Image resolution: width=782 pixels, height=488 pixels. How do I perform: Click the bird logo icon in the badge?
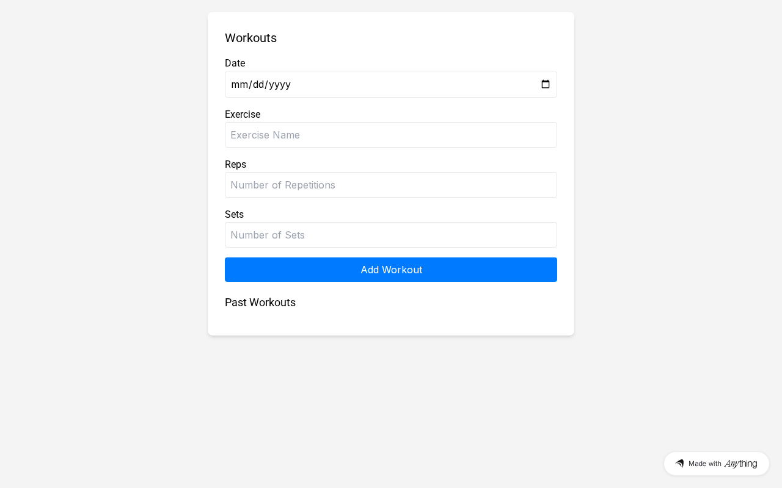[x=679, y=464]
